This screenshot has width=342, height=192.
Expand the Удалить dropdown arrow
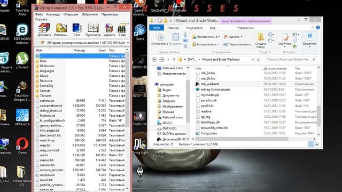pyautogui.click(x=242, y=37)
